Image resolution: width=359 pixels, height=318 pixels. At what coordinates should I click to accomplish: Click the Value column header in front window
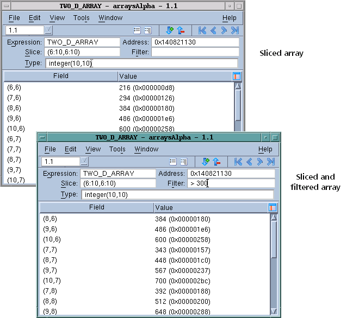pyautogui.click(x=163, y=207)
